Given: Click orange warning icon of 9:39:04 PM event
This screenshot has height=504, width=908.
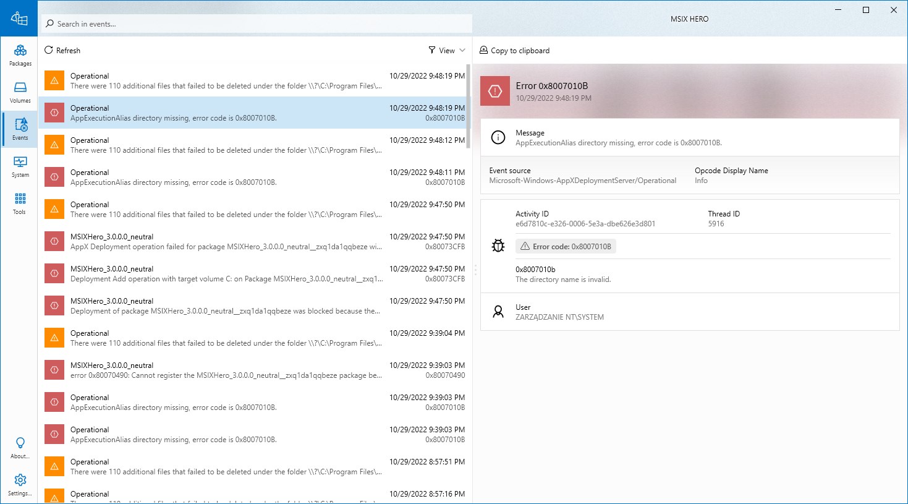Looking at the screenshot, I should 54,338.
